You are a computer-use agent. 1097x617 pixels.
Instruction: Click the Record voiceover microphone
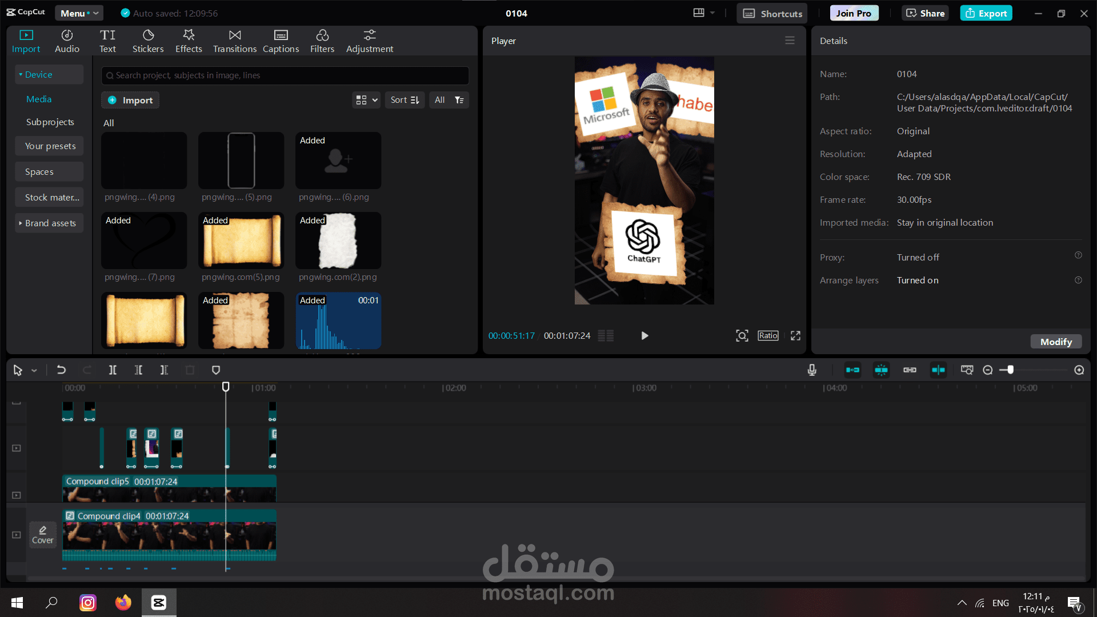tap(812, 370)
